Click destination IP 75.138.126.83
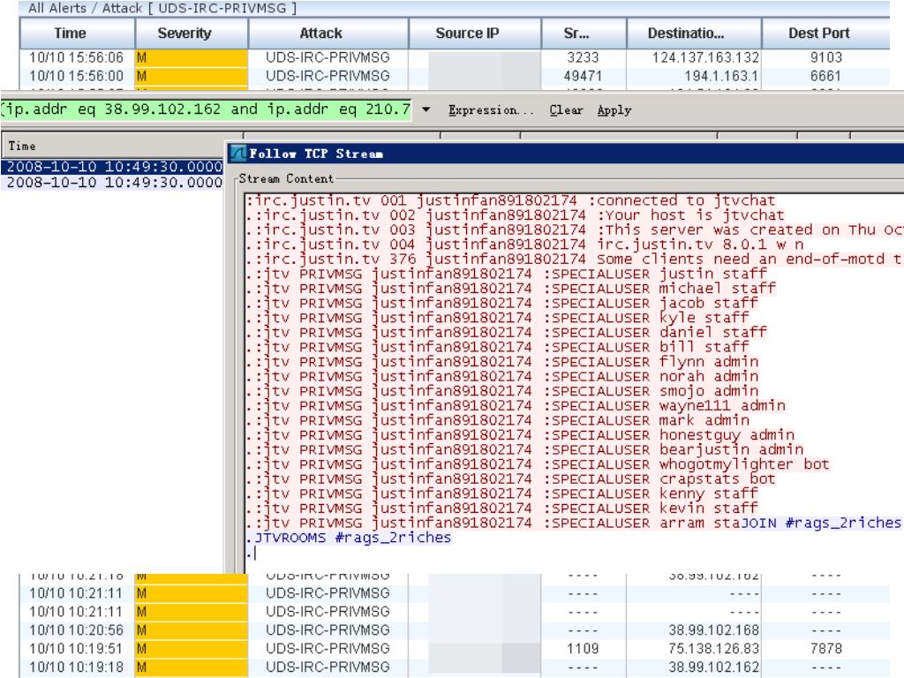The width and height of the screenshot is (904, 678). pyautogui.click(x=713, y=649)
